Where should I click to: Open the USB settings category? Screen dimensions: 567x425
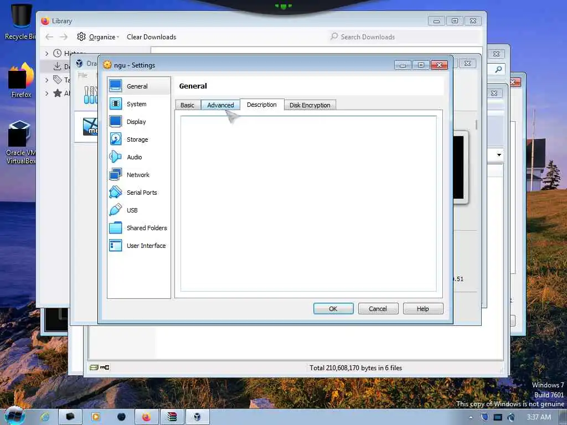(139, 210)
